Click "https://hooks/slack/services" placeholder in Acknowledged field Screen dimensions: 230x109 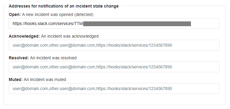coord(122,45)
